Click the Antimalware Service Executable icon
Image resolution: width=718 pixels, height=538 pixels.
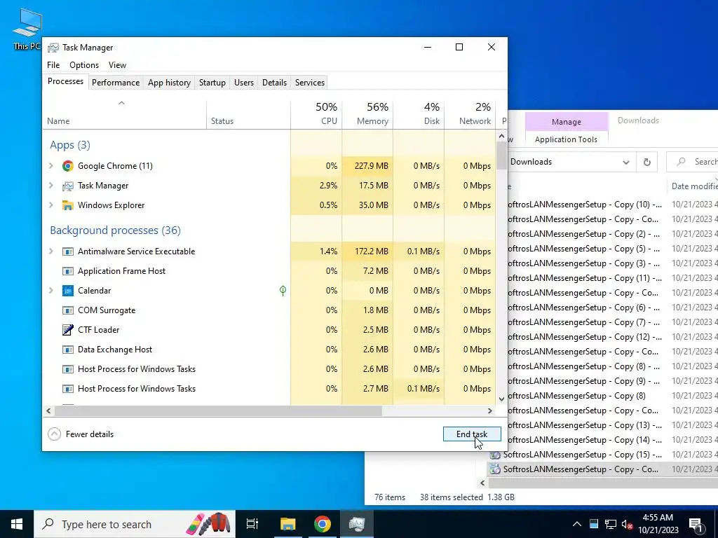point(68,251)
